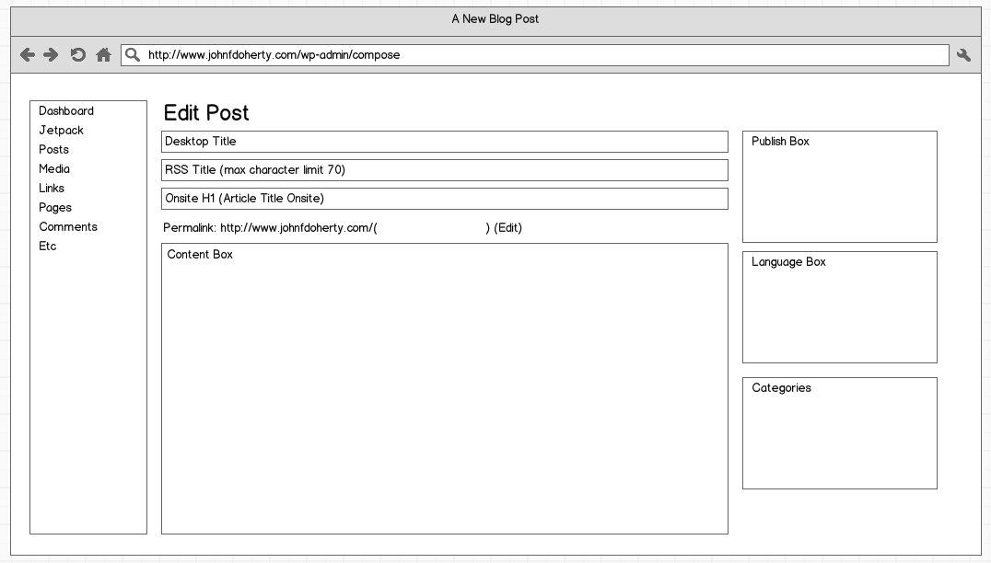Select Etc in the sidebar
The height and width of the screenshot is (563, 991).
pos(47,247)
